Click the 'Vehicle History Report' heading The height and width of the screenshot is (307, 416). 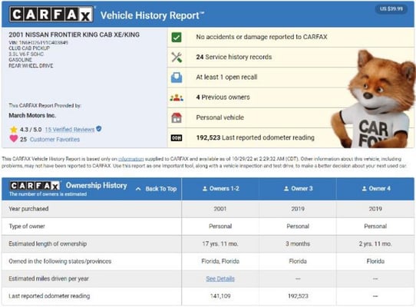coord(152,15)
